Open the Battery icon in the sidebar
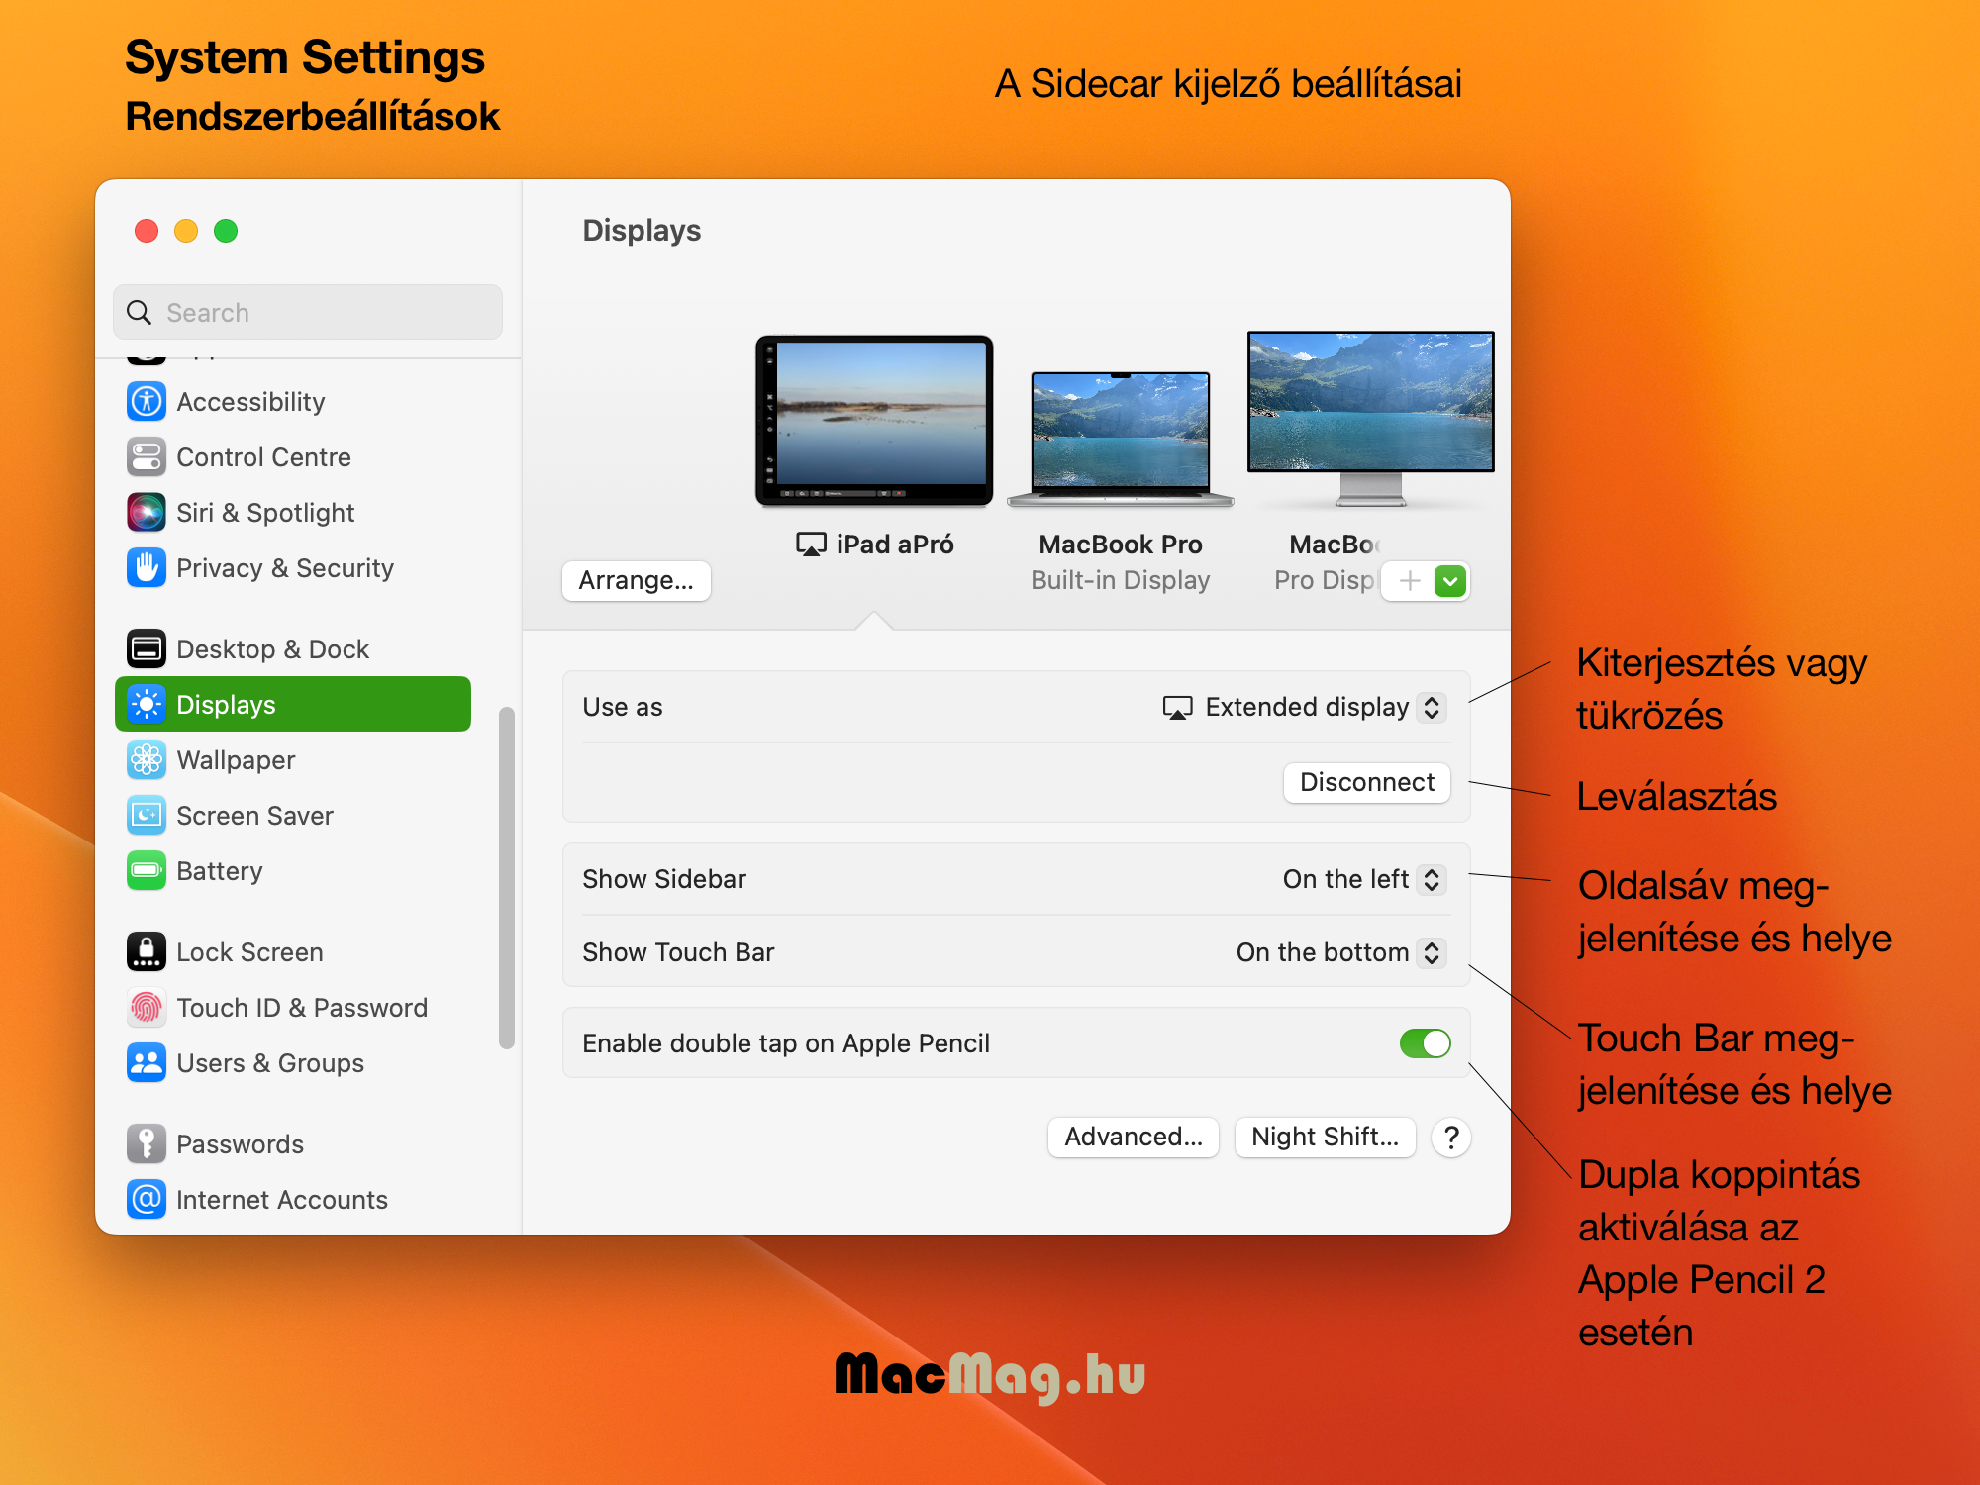Screen dimensions: 1980x1485 point(147,871)
